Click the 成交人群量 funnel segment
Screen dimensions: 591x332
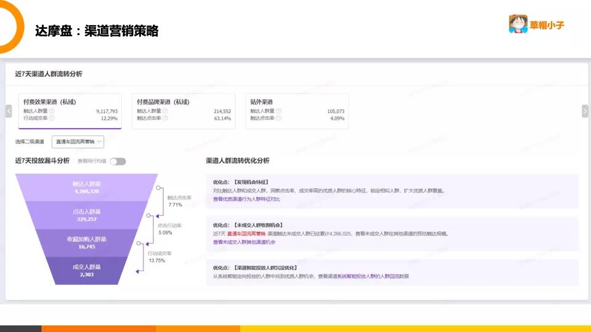point(86,271)
